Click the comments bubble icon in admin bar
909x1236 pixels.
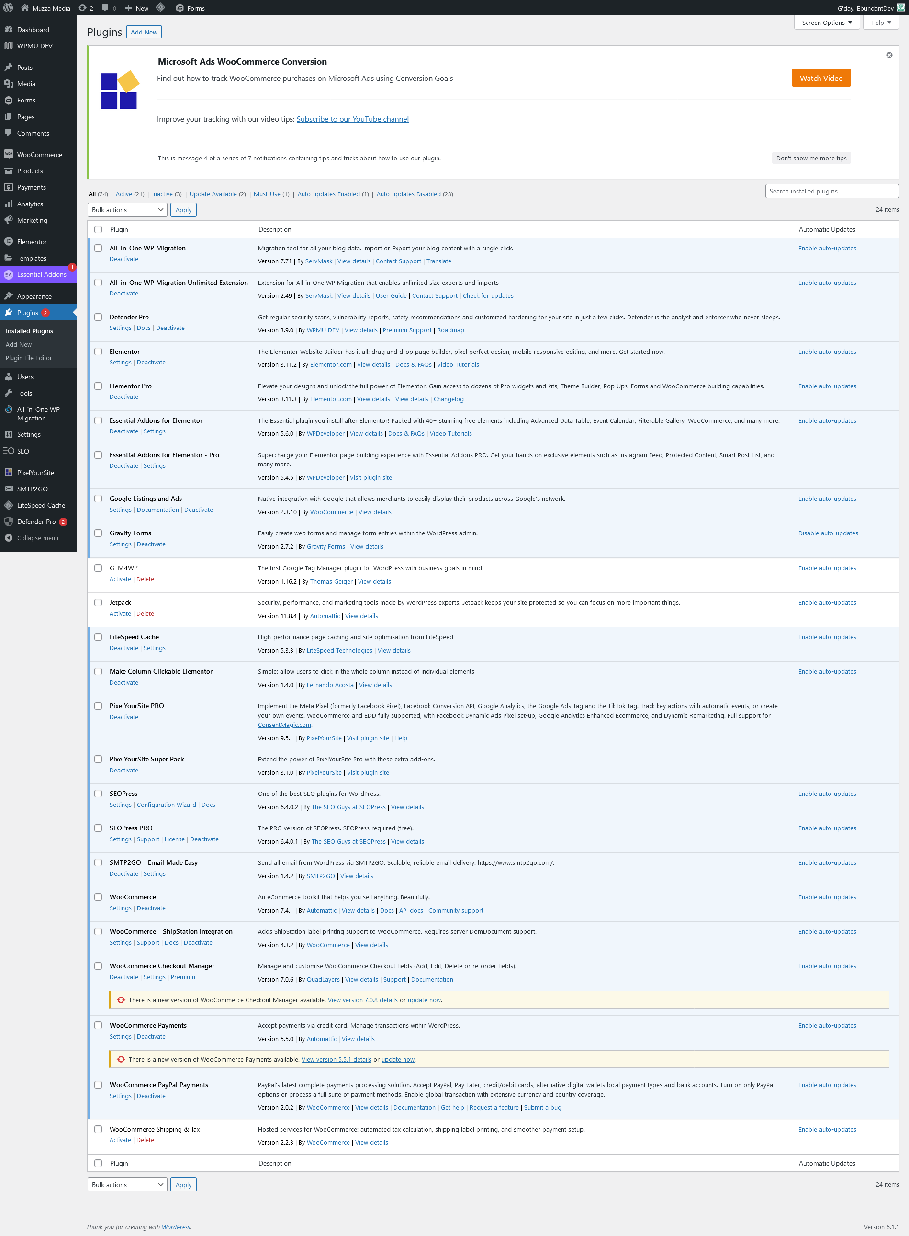(105, 8)
